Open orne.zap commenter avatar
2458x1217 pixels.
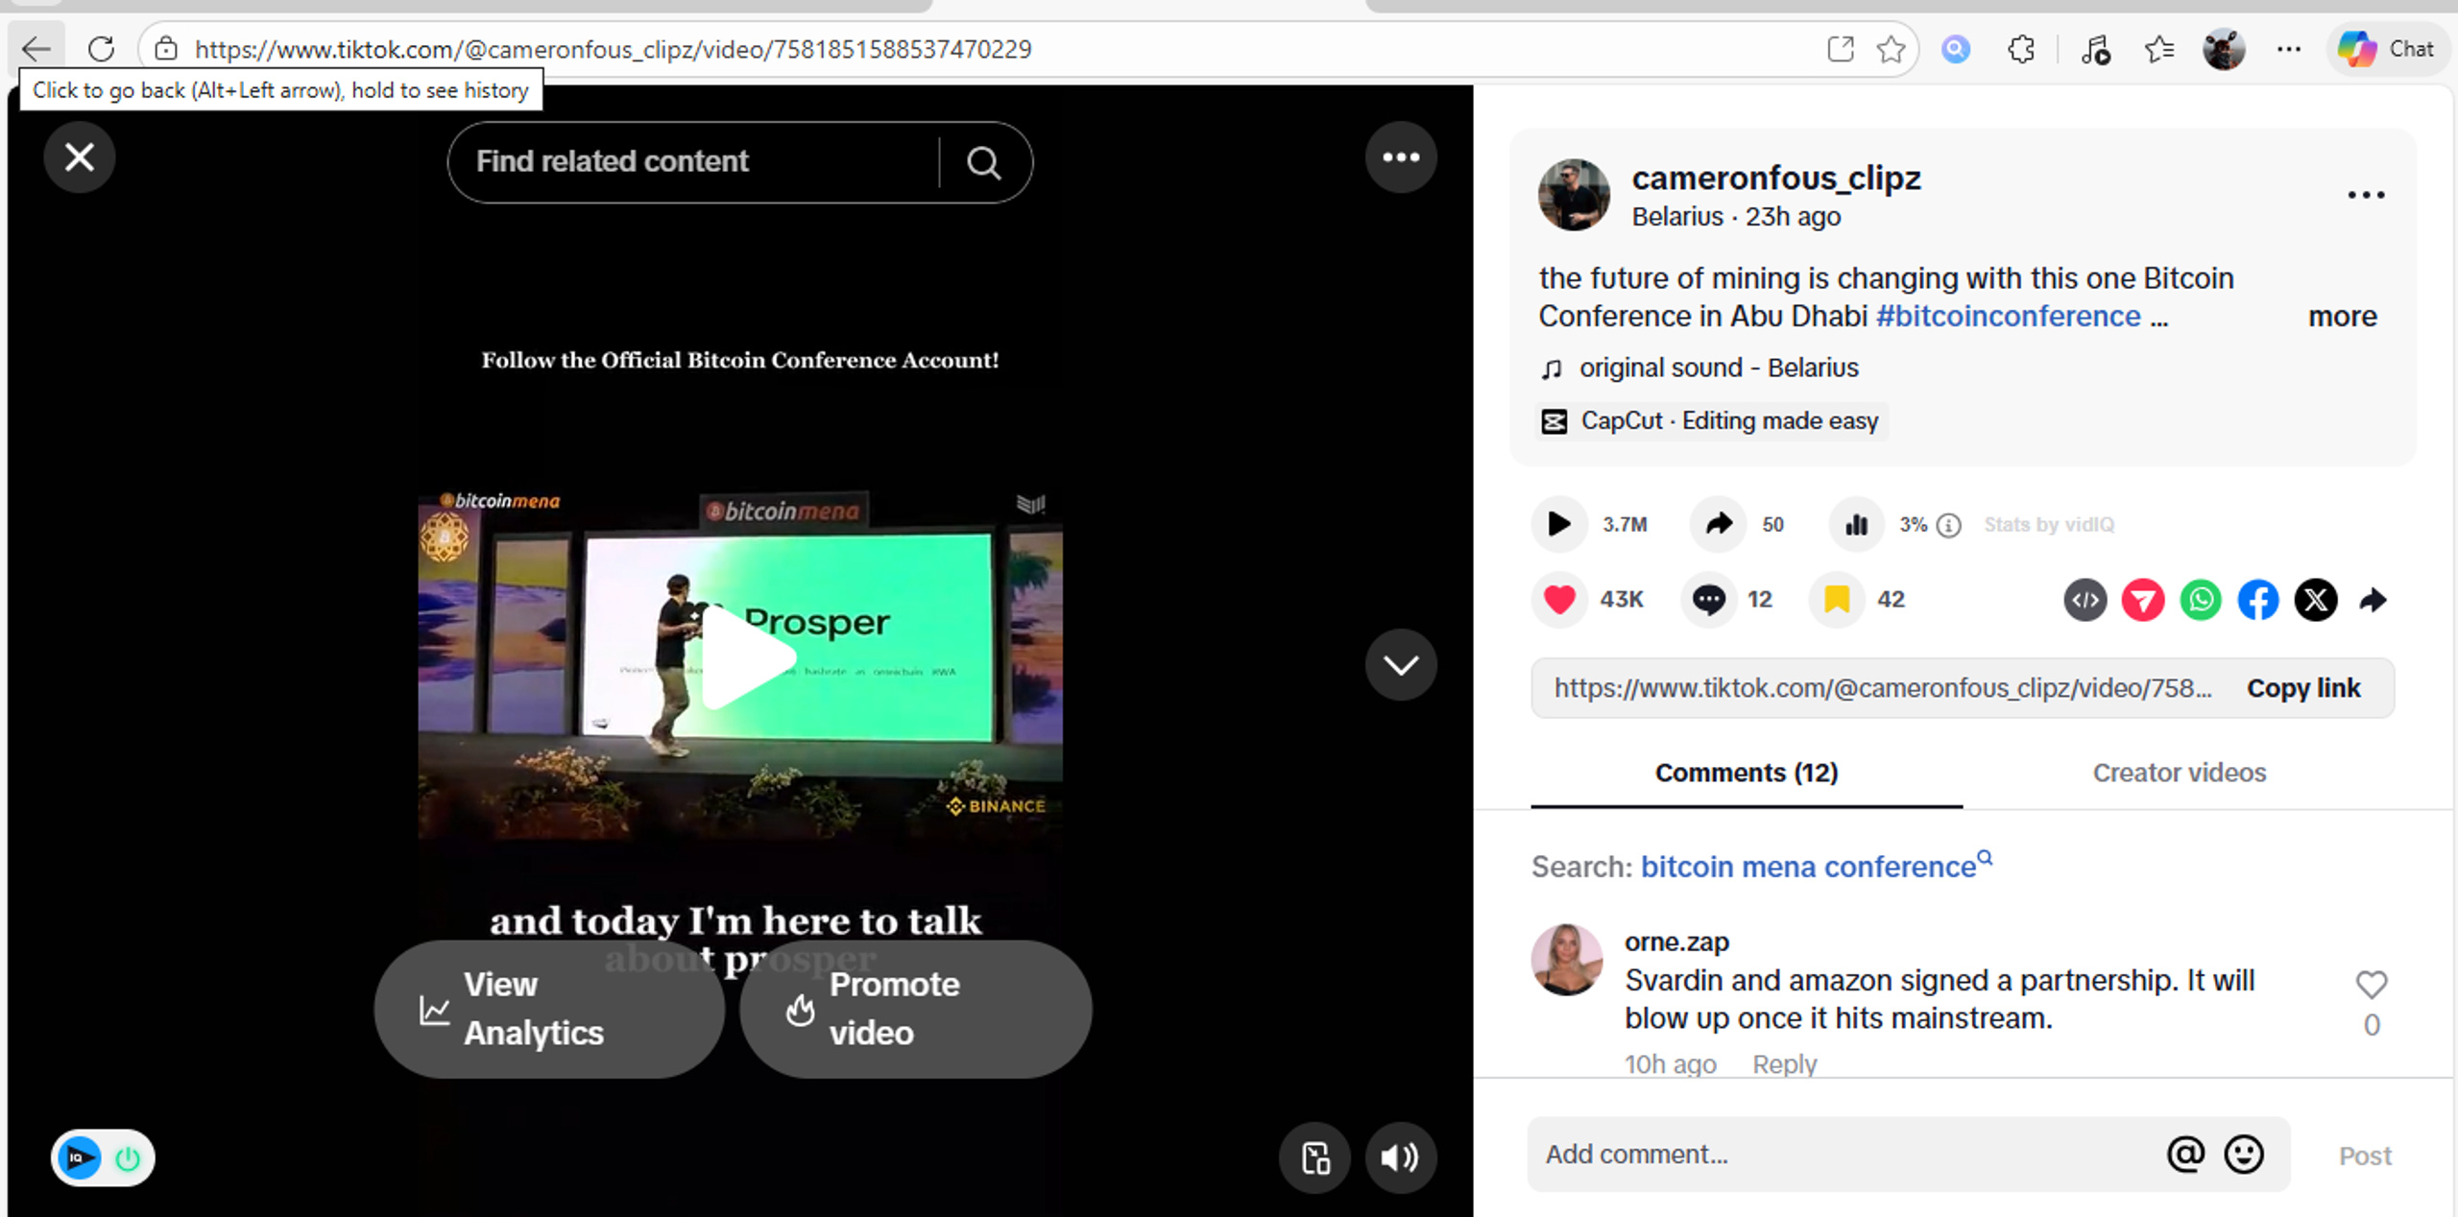[1567, 960]
